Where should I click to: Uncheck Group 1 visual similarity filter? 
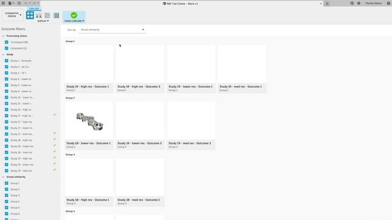[7, 183]
